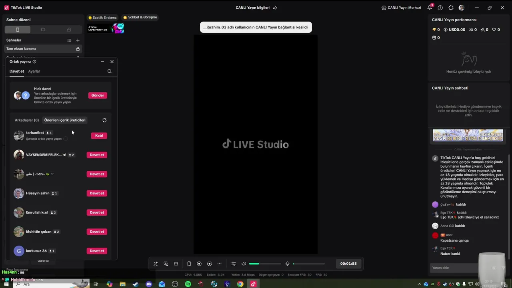Share the live stream via arrow icon
Screen dimensions: 512x288
(x=275, y=8)
